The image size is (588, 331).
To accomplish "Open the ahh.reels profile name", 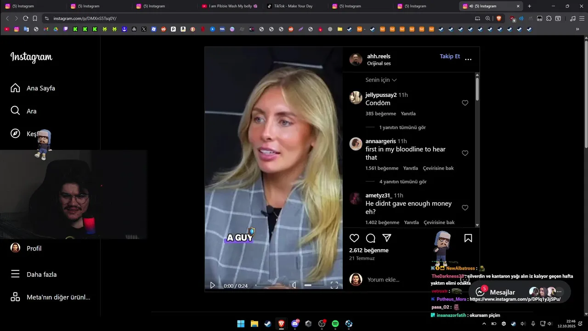I will pos(379,57).
